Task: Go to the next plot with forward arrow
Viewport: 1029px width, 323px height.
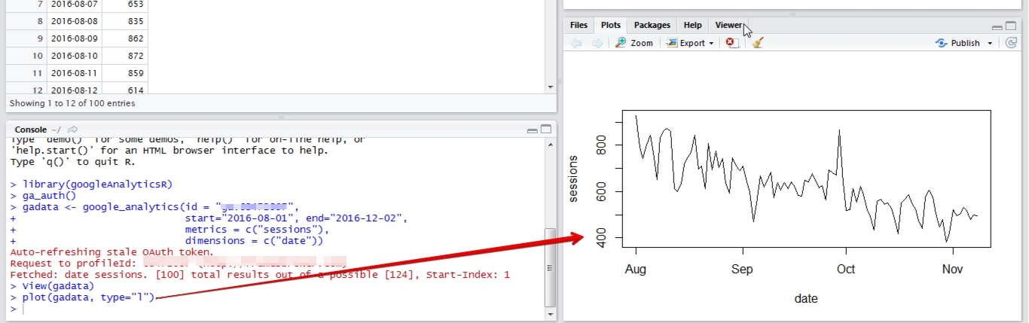Action: point(597,43)
